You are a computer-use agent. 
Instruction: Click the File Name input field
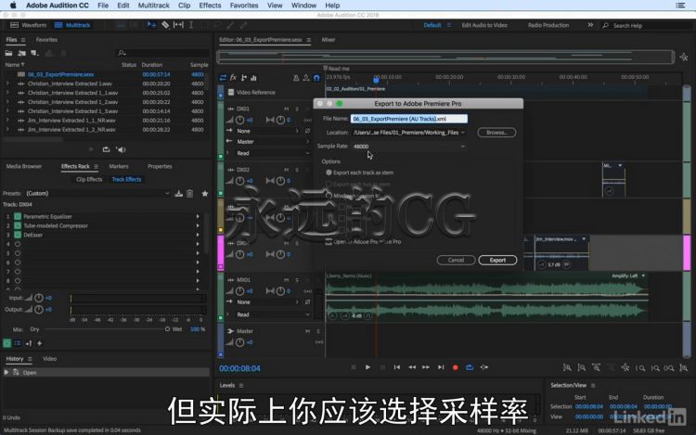coord(409,119)
